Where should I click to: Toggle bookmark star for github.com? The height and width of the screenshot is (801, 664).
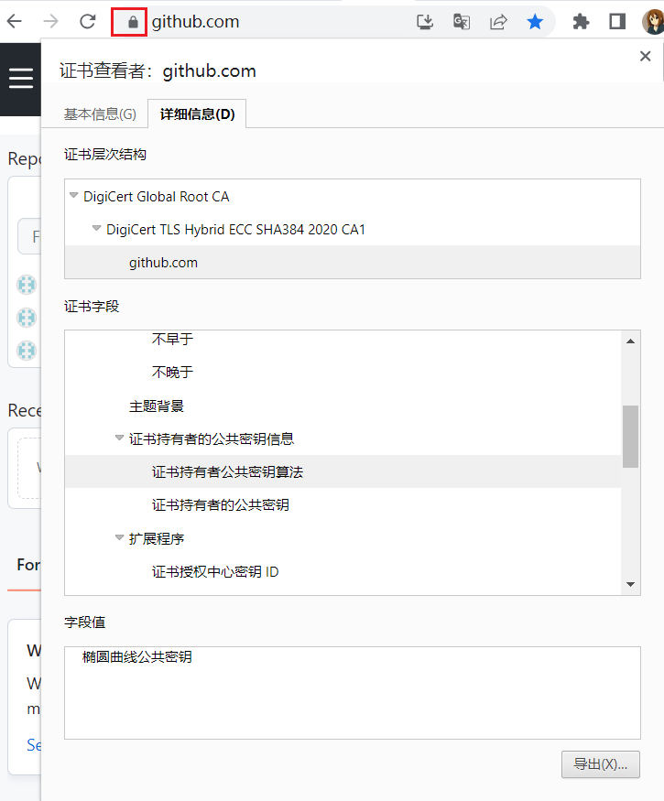point(535,22)
